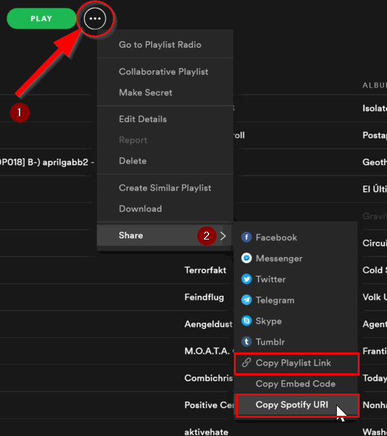Click the greyed-out Report entry
Viewport: 387px width, 436px height.
tap(133, 140)
